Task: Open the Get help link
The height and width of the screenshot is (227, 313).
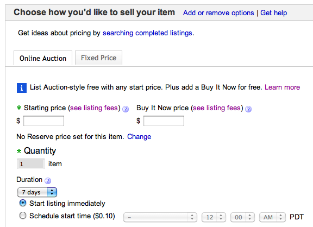Action: pyautogui.click(x=273, y=13)
